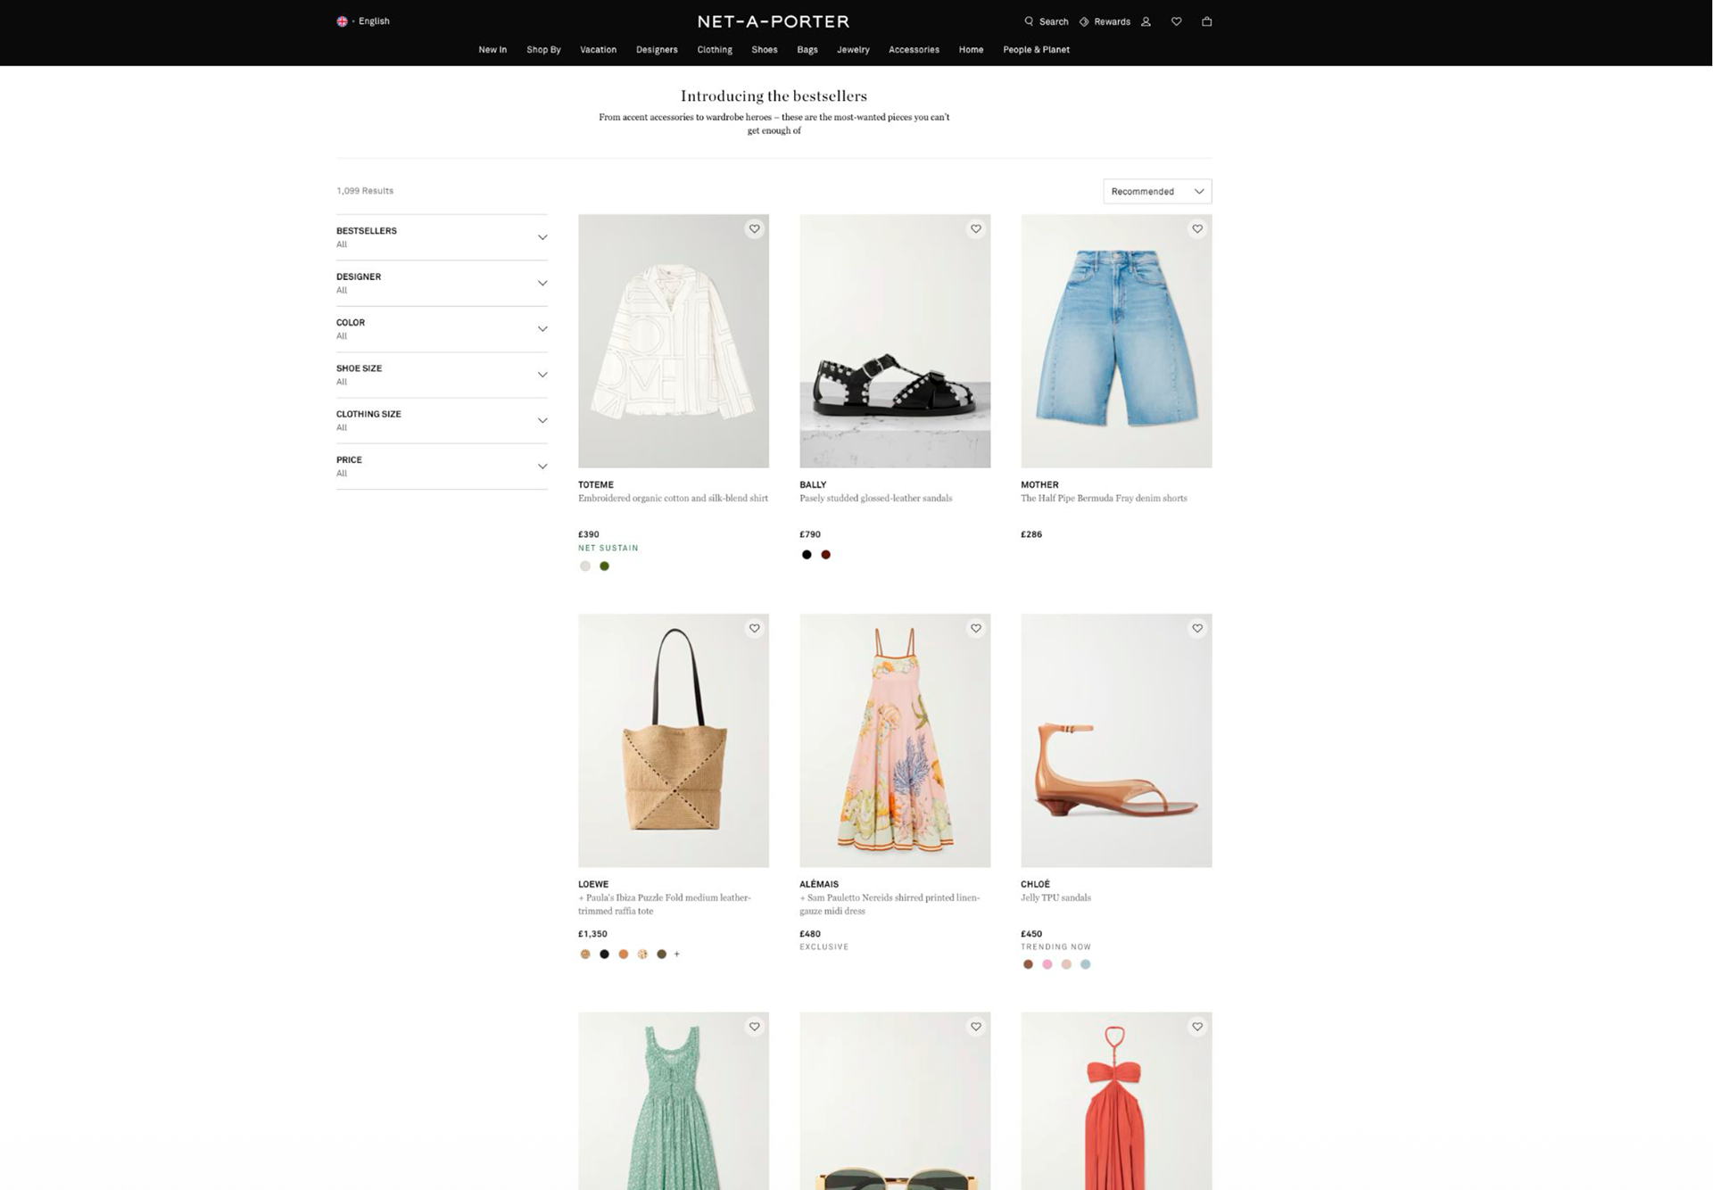Expand the Price filter section

pyautogui.click(x=442, y=466)
